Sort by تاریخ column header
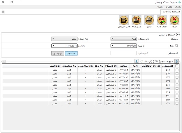 pyautogui.click(x=135, y=66)
